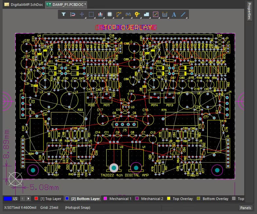Select the move objects crosshair tool
The height and width of the screenshot is (214, 257).
pyautogui.click(x=82, y=14)
